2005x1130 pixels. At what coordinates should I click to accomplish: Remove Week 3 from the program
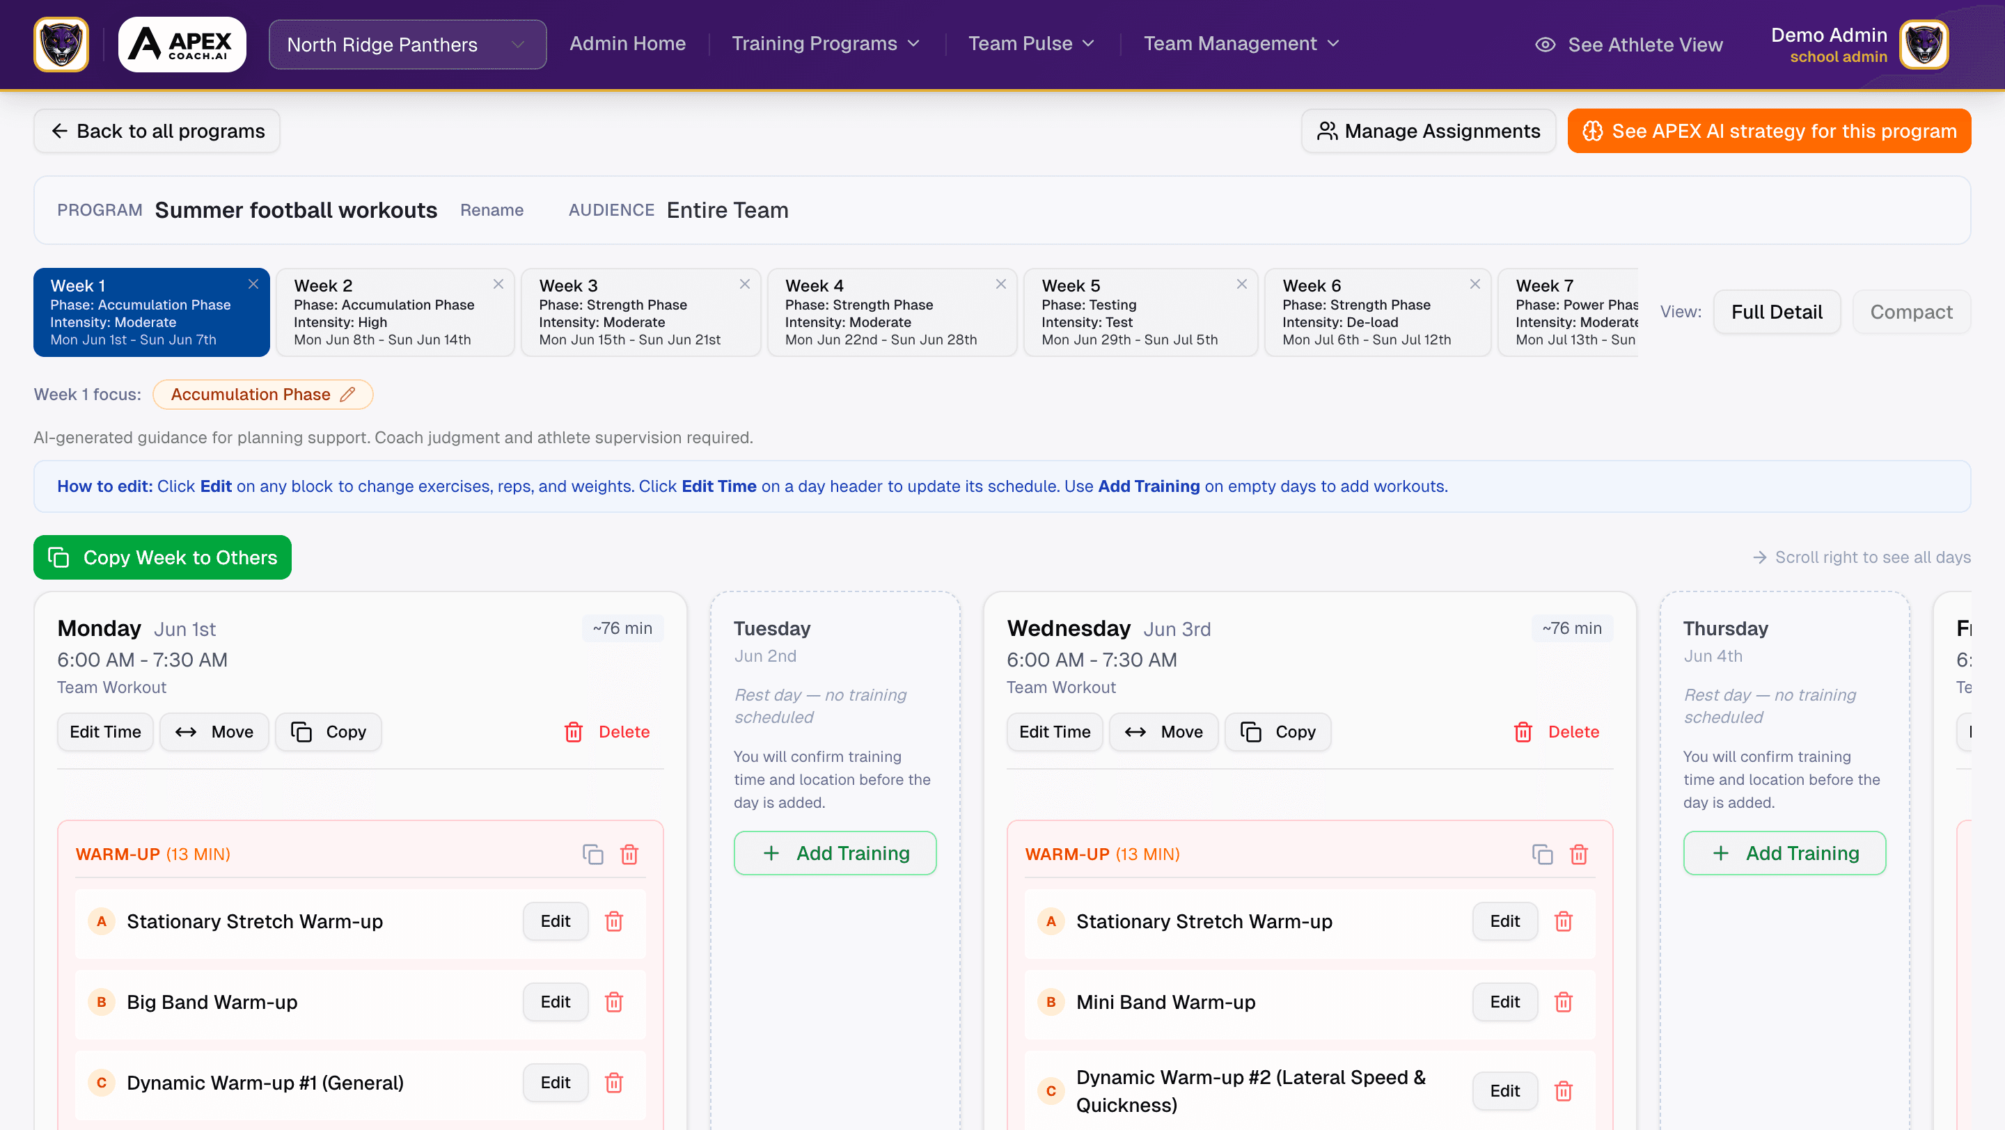point(744,284)
